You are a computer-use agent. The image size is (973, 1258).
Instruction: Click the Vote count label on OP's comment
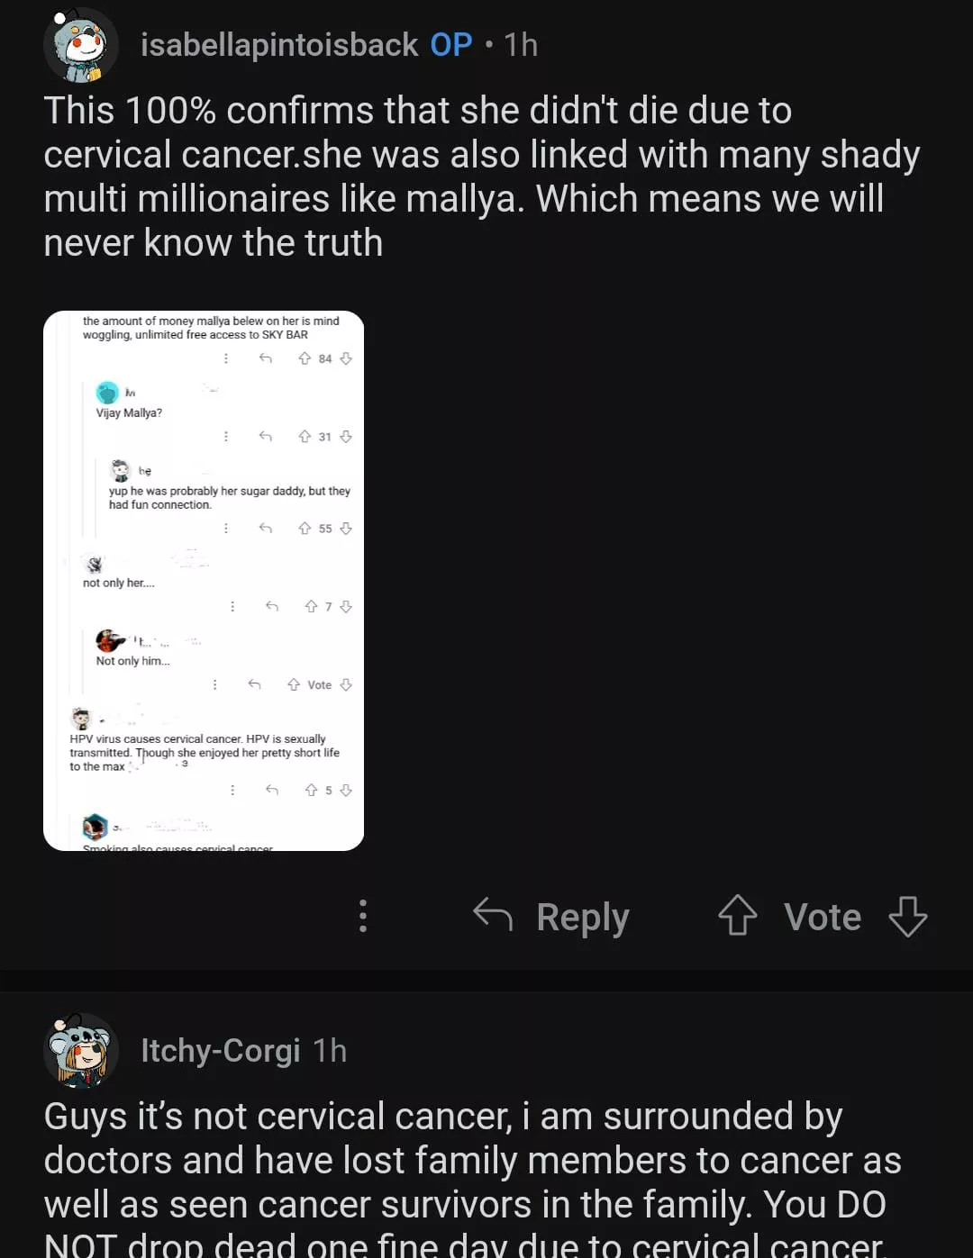(823, 917)
